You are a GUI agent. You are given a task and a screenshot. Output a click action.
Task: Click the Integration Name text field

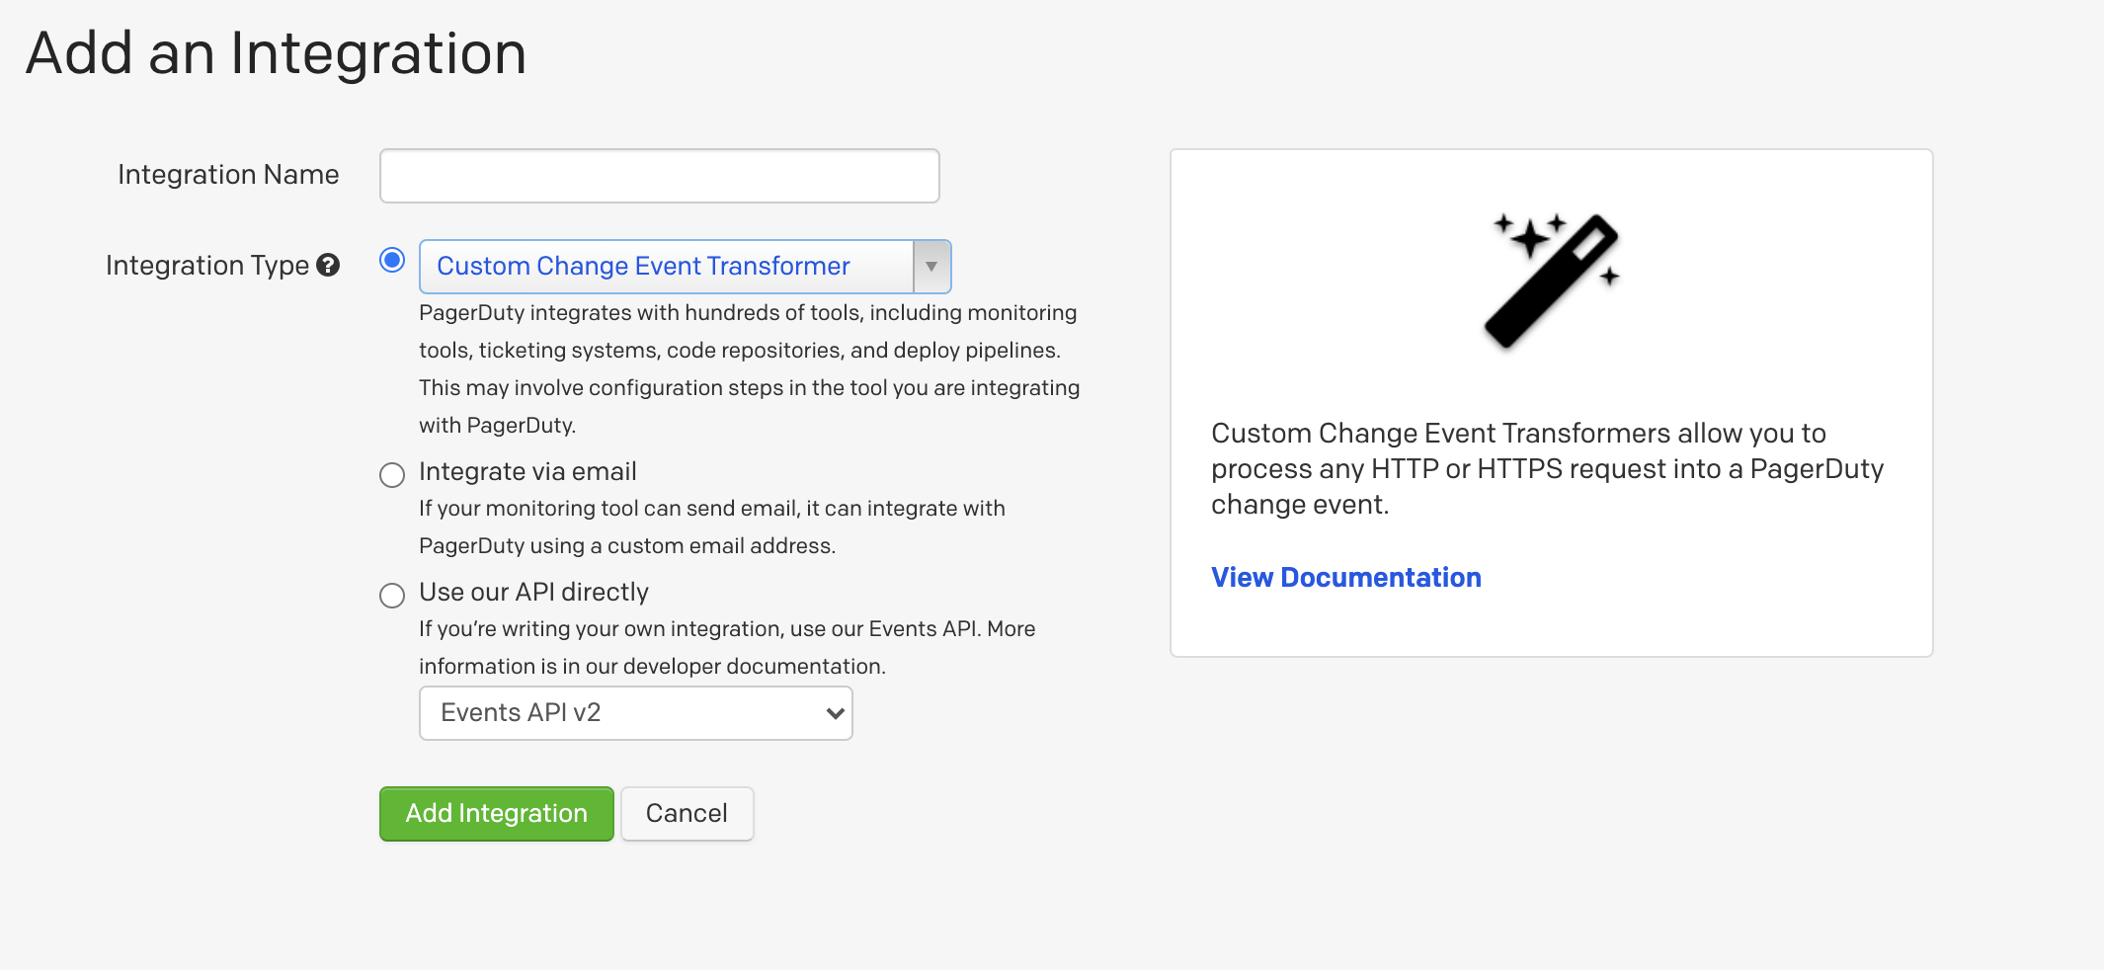[659, 176]
